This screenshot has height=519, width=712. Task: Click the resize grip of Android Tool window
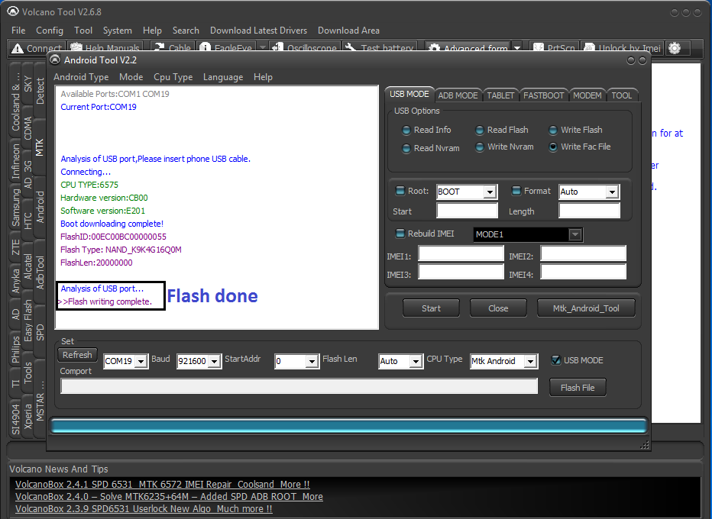pyautogui.click(x=644, y=446)
